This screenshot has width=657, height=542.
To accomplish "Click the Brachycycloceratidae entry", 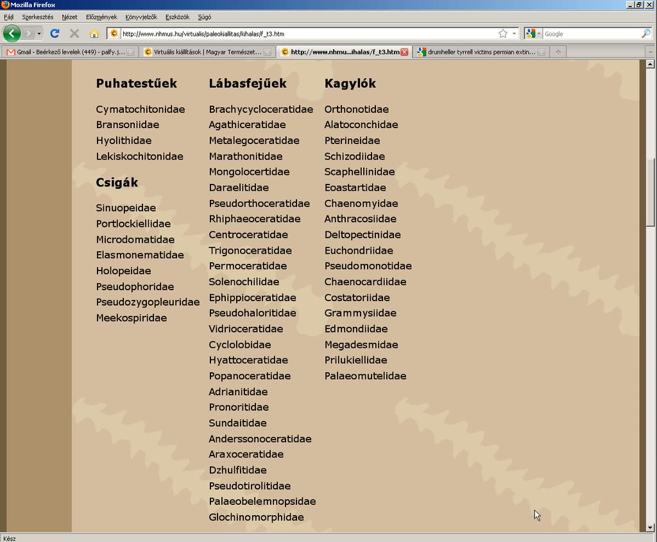I will pyautogui.click(x=261, y=110).
